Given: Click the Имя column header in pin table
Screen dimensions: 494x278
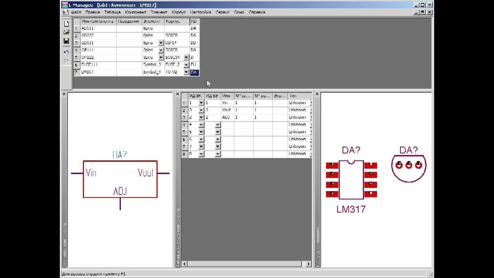Looking at the screenshot, I should click(x=227, y=96).
